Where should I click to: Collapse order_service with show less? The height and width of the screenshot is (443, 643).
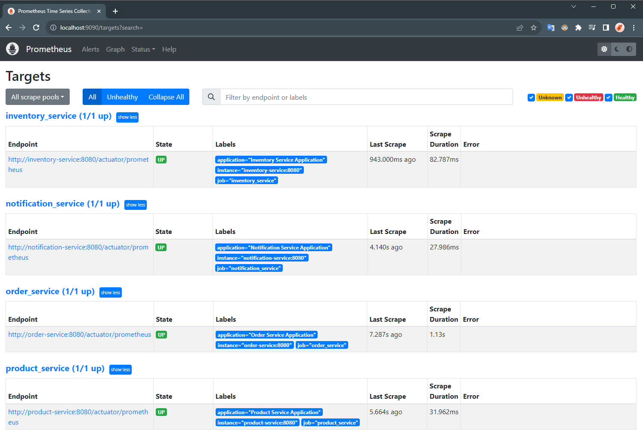pyautogui.click(x=111, y=292)
